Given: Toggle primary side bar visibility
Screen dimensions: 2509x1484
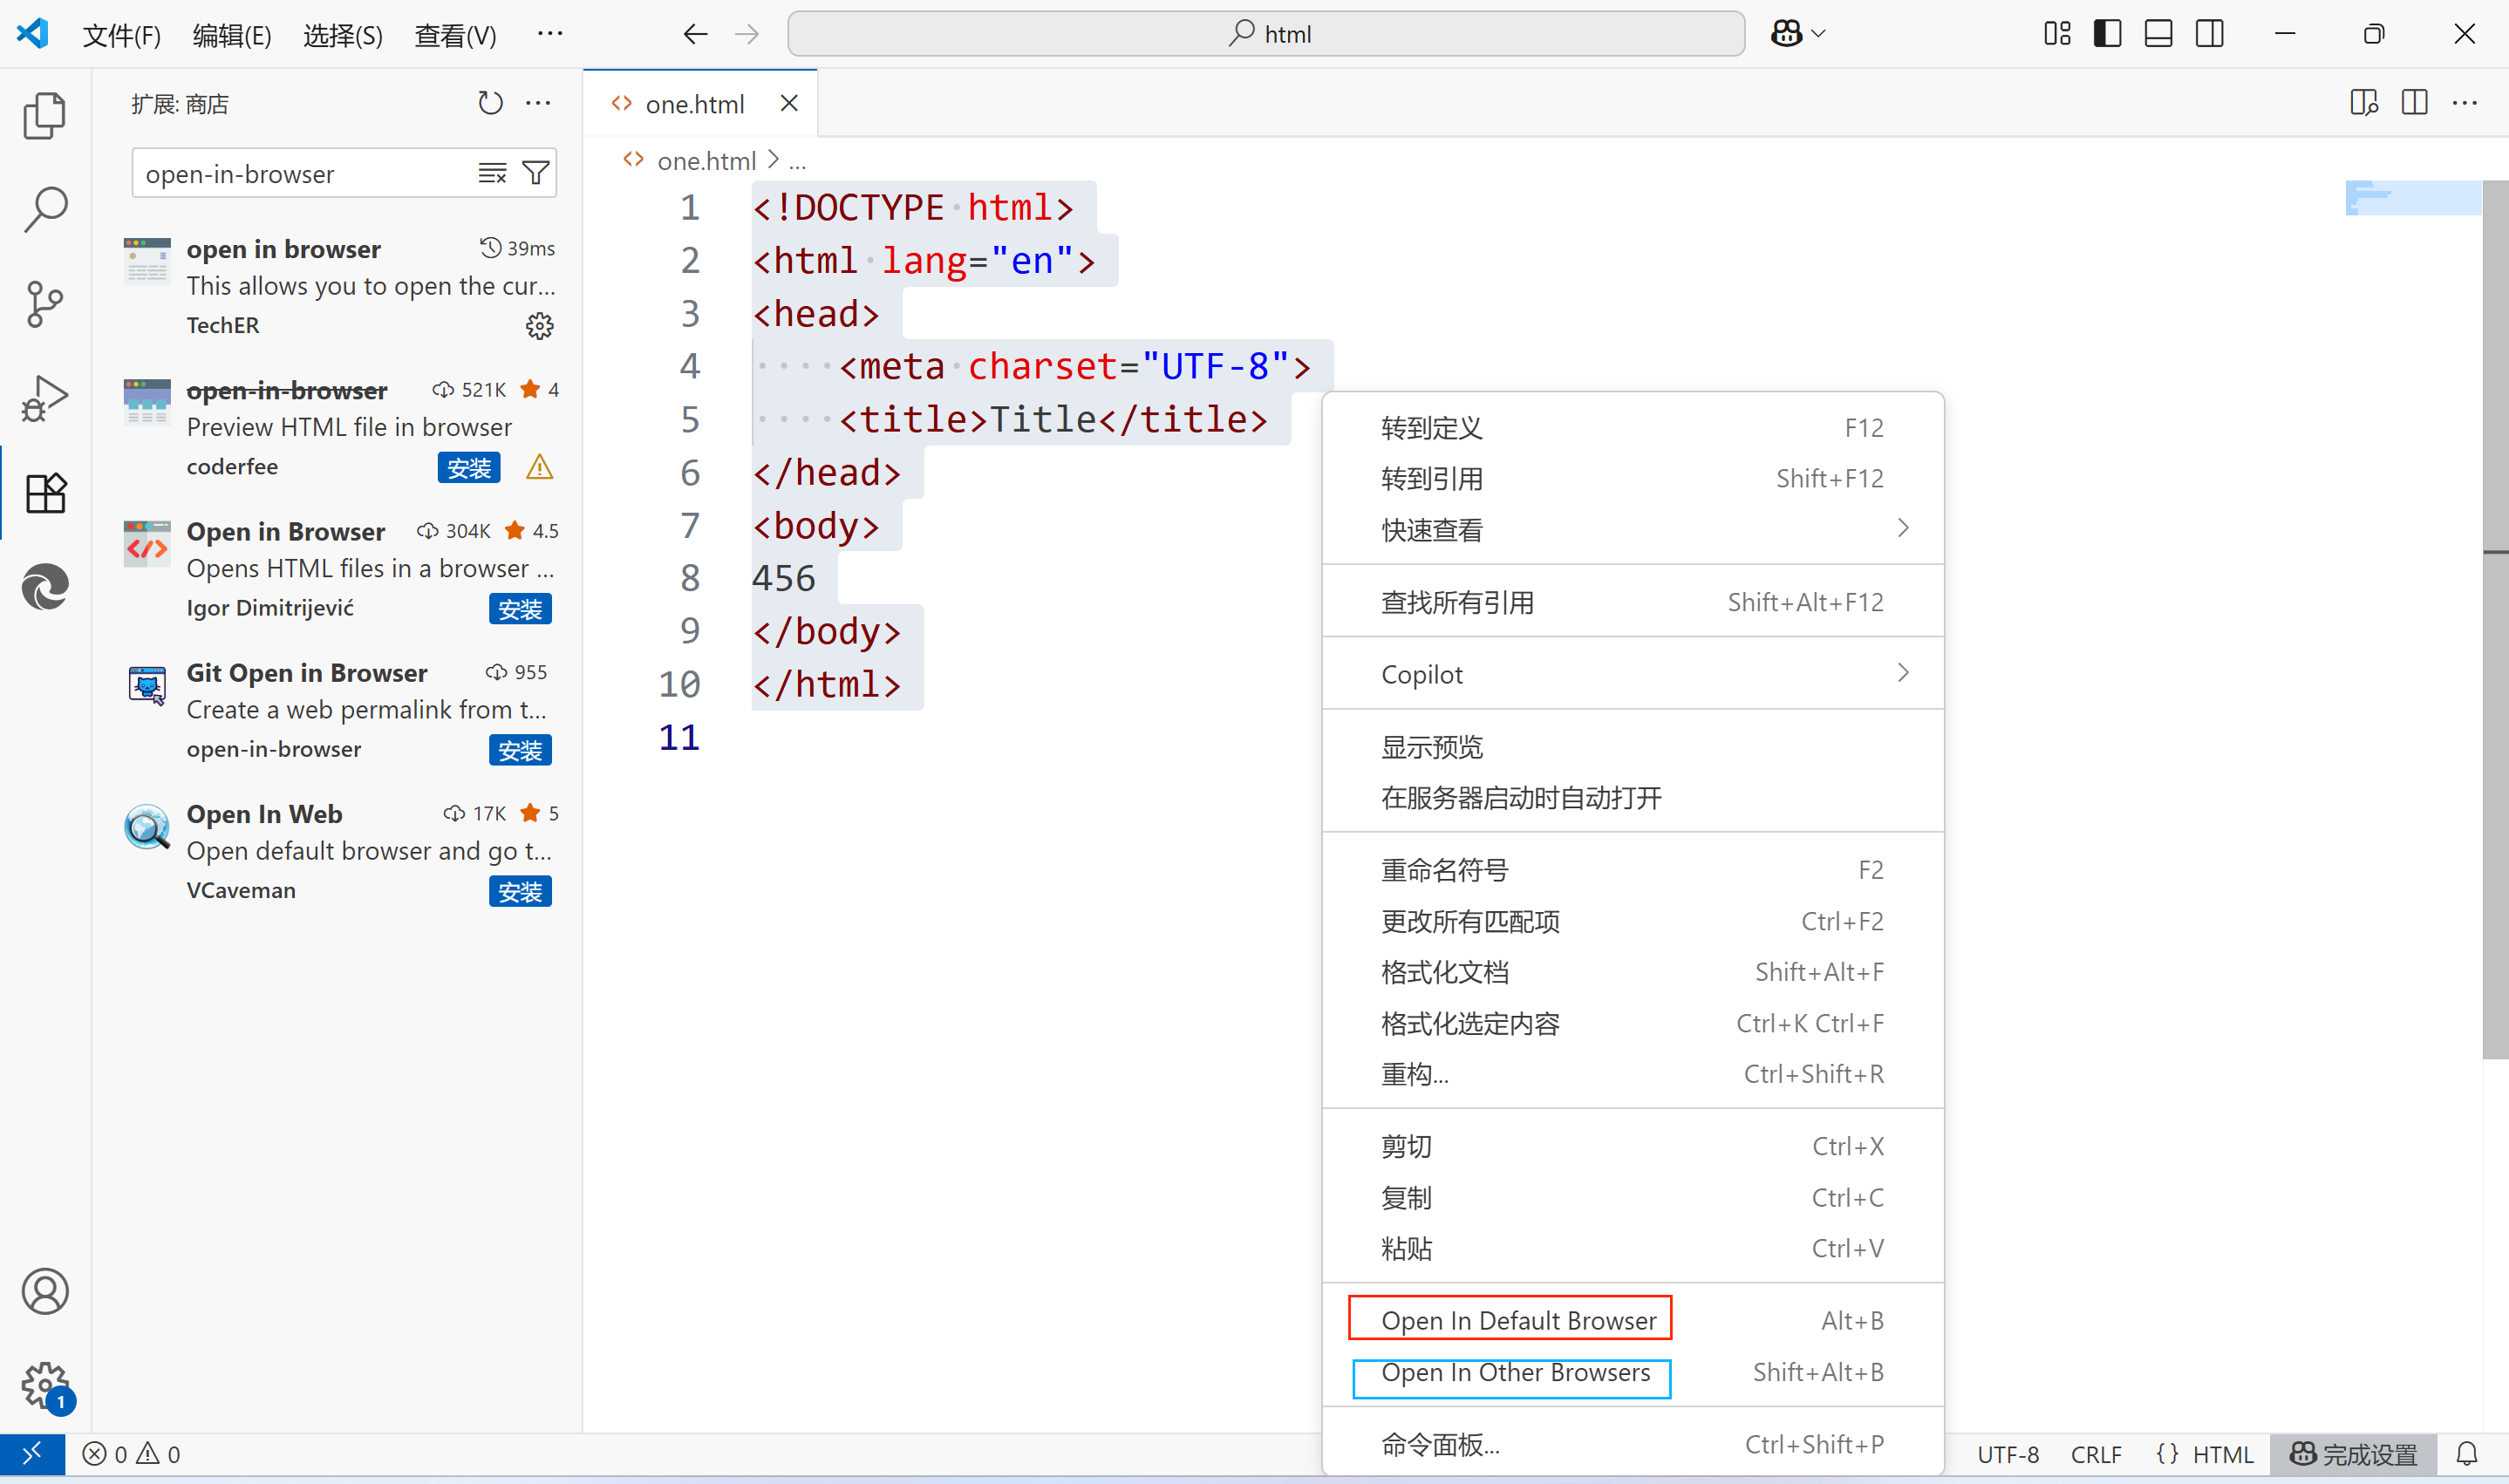Looking at the screenshot, I should click(2107, 34).
